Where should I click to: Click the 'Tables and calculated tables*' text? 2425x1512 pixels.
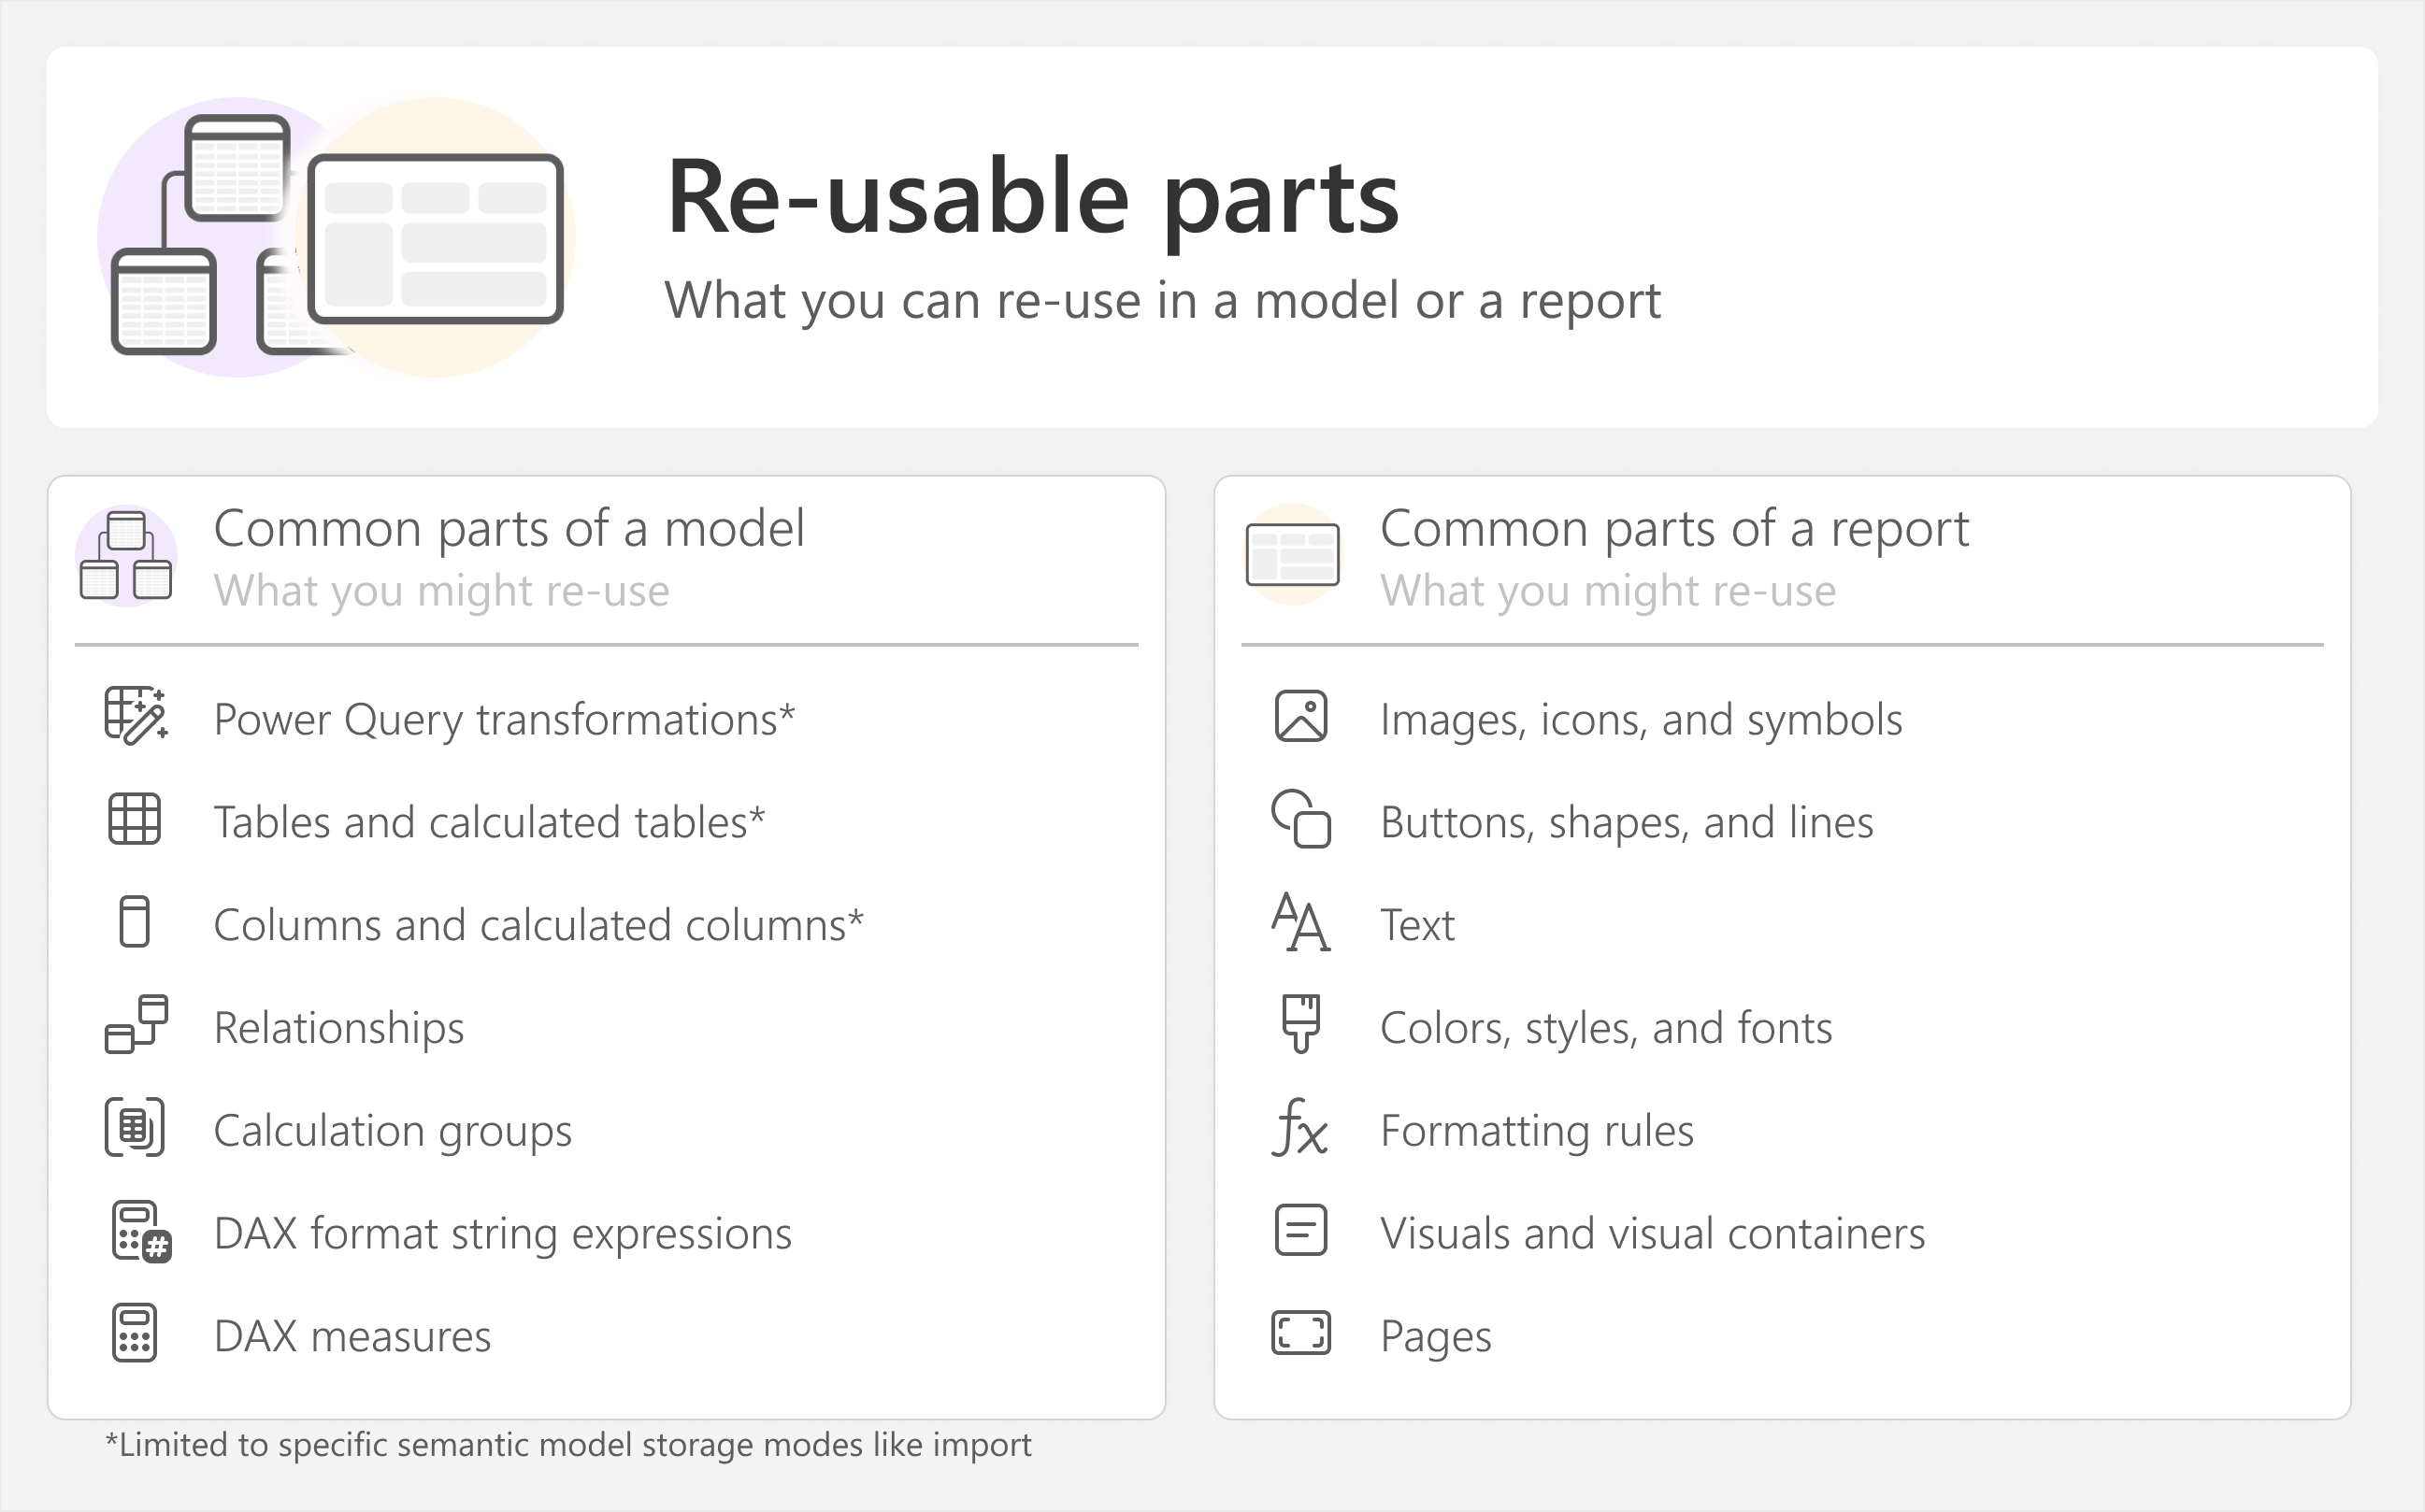[x=489, y=823]
